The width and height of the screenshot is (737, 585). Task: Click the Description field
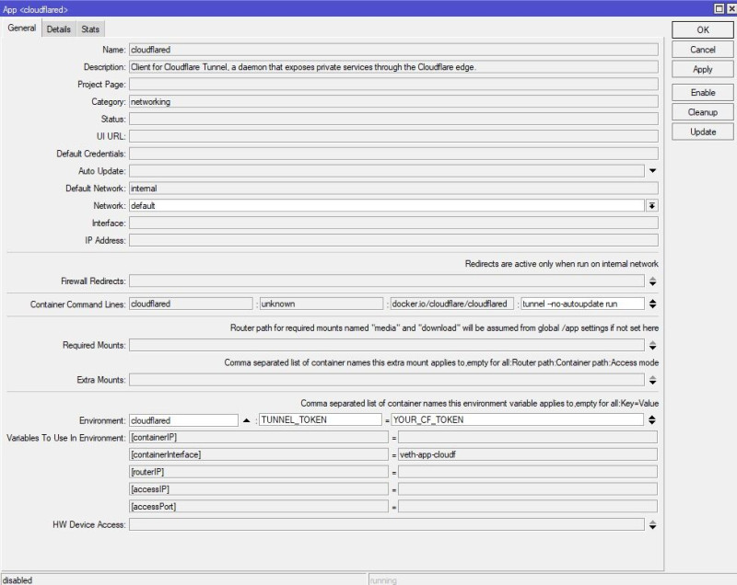[x=393, y=67]
